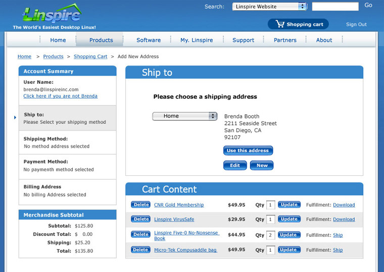This screenshot has width=384, height=272.
Task: Focus the search text field
Action: (x=335, y=7)
